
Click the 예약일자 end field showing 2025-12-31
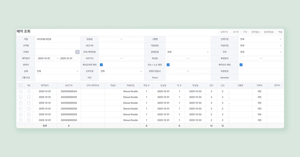(x=69, y=58)
